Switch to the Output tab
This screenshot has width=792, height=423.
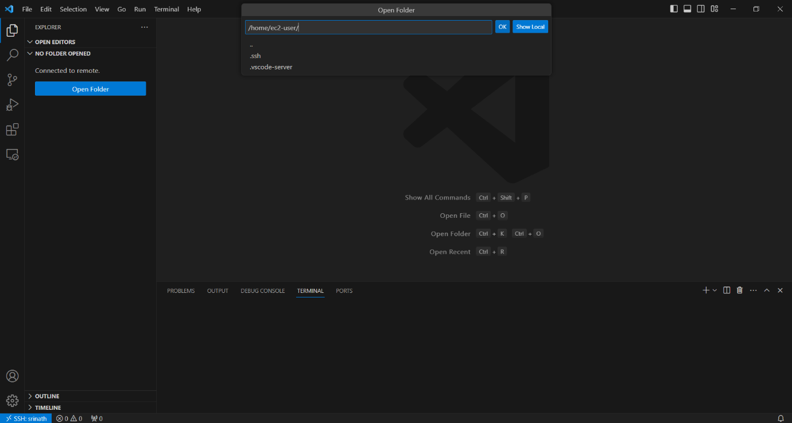(x=218, y=291)
